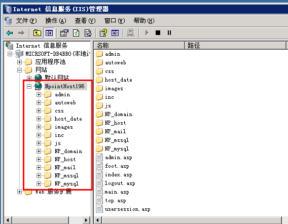Viewport: 288px width, 224px height.
Task: Select autoweb folder in right list
Action: [x=116, y=63]
